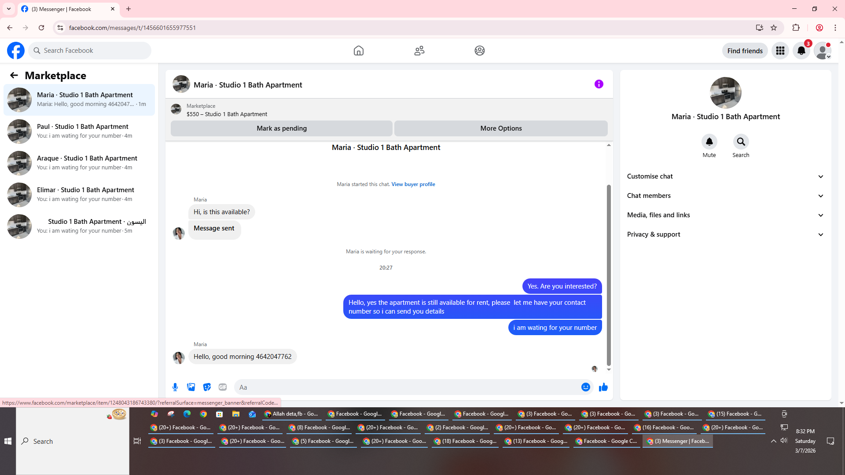The image size is (845, 475).
Task: Go back from Marketplace chats list
Action: pyautogui.click(x=14, y=75)
